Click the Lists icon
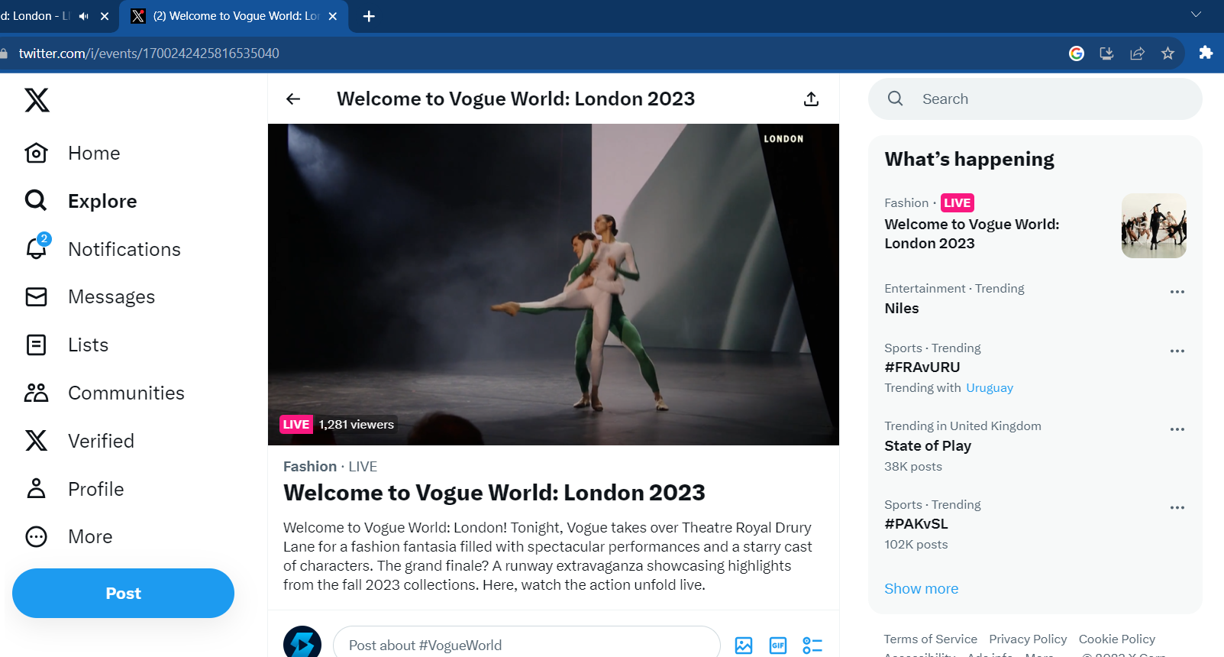This screenshot has height=657, width=1224. pos(36,345)
